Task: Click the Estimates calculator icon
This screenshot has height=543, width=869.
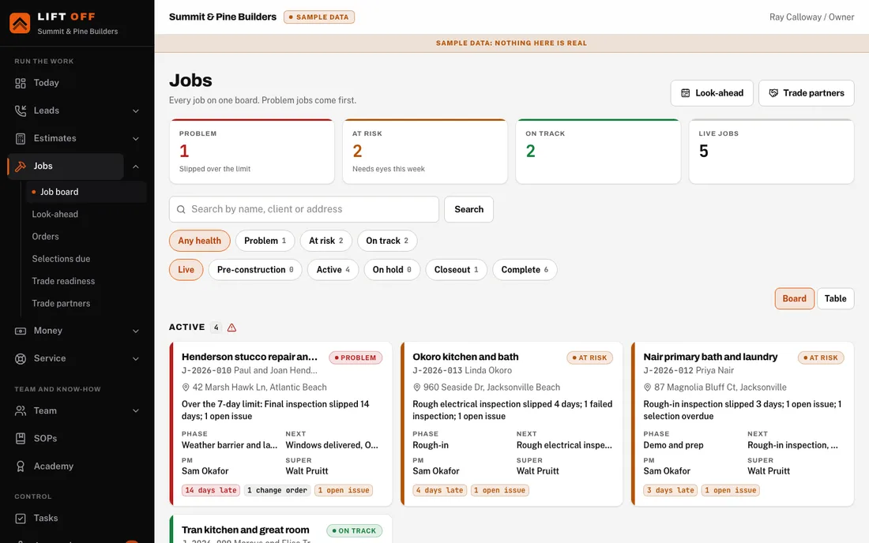Action: point(21,138)
